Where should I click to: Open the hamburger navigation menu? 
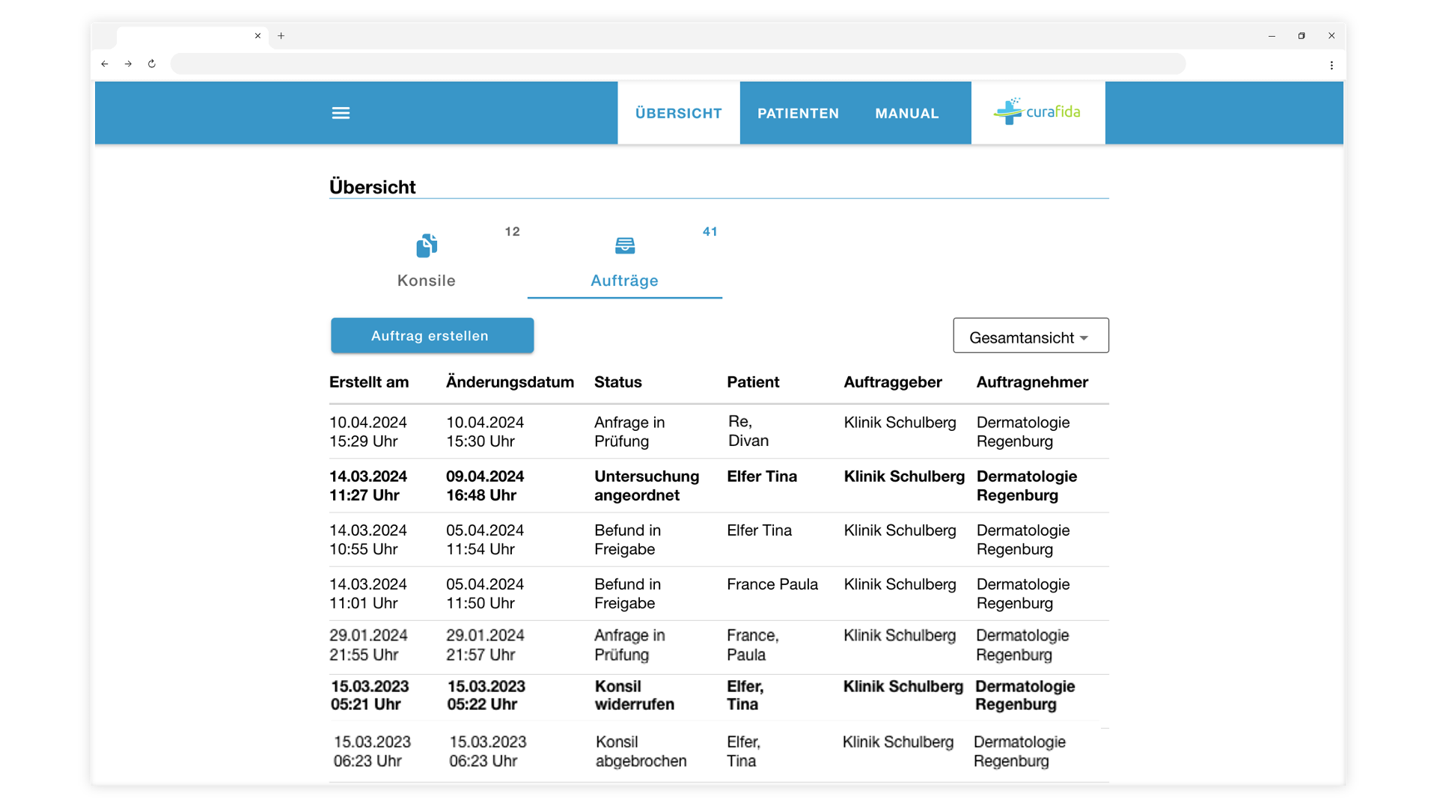point(341,113)
